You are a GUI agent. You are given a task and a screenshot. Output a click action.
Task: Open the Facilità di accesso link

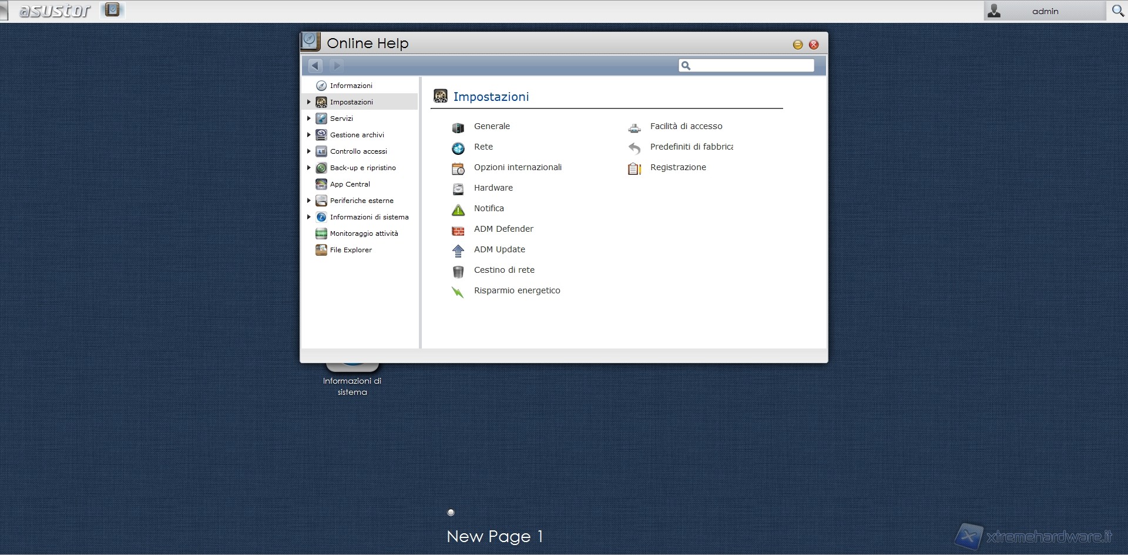(686, 127)
